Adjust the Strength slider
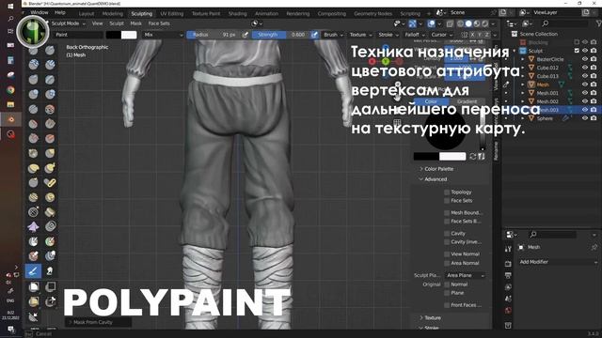The width and height of the screenshot is (602, 338). pyautogui.click(x=280, y=35)
